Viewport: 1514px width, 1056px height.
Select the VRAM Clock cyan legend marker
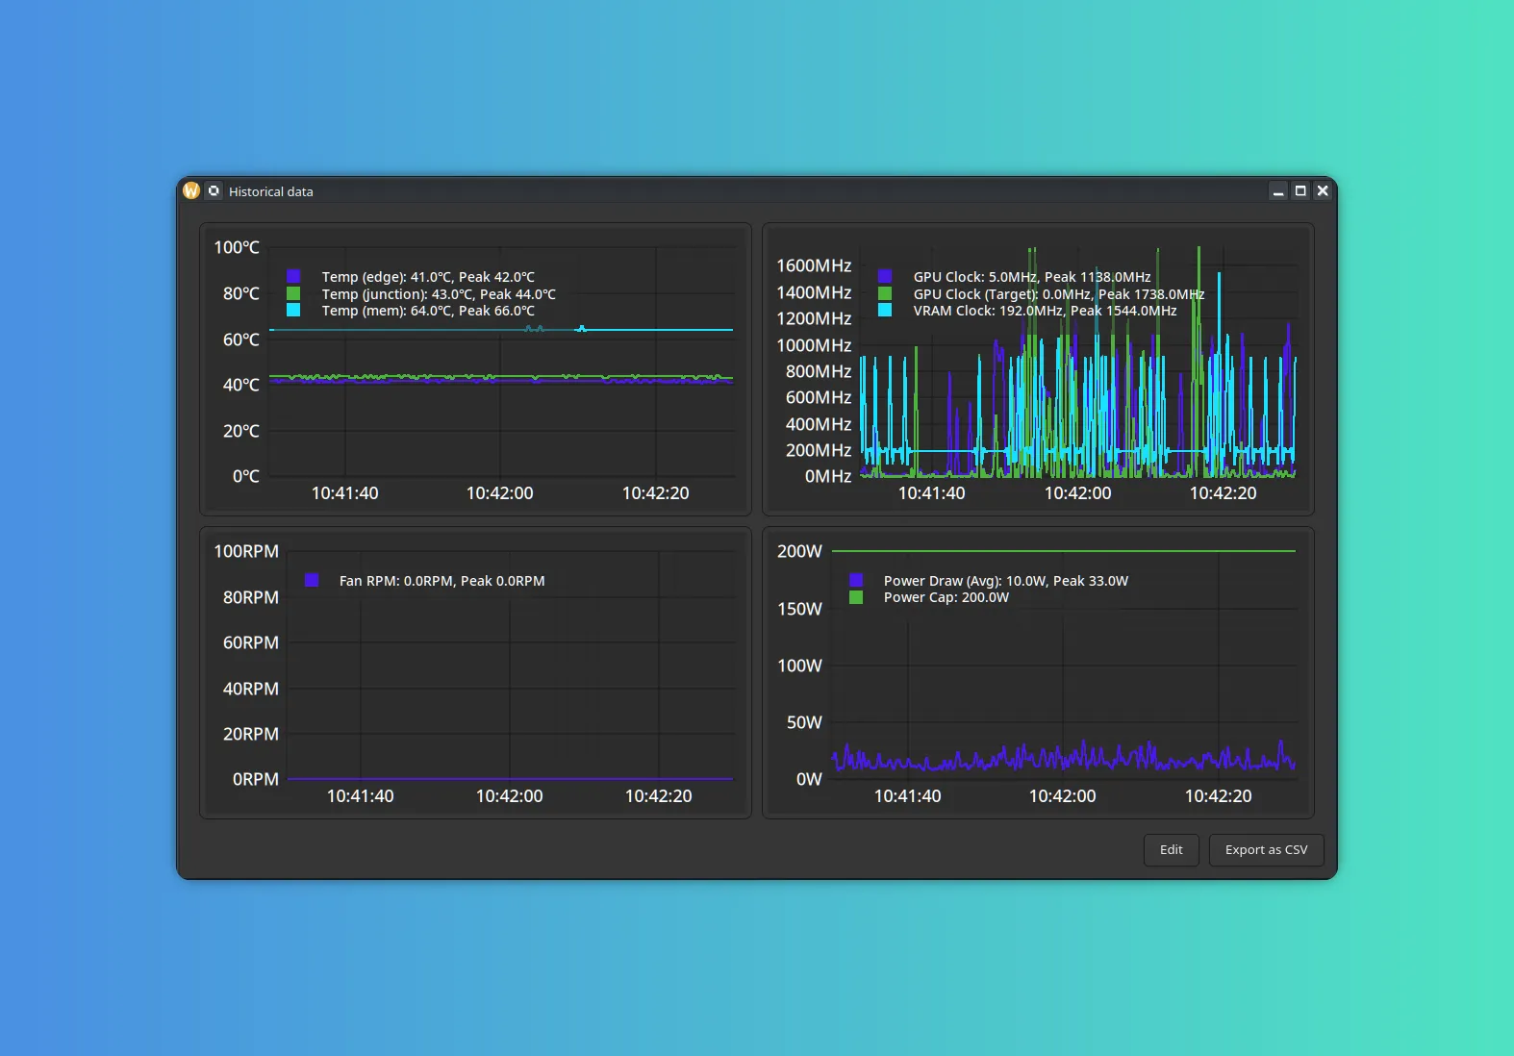click(x=885, y=310)
